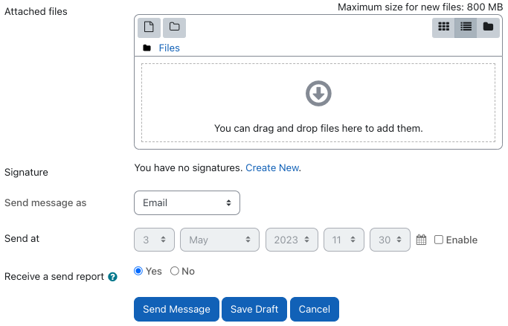Select Yes for send report

pyautogui.click(x=138, y=271)
